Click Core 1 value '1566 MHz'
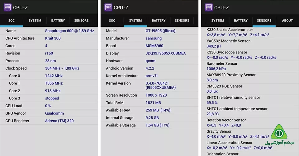 click(x=54, y=83)
